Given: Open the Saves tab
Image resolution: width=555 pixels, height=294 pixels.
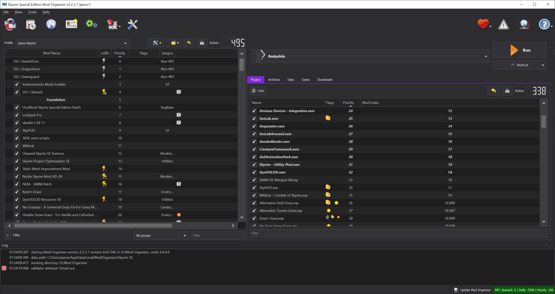Looking at the screenshot, I should click(306, 80).
